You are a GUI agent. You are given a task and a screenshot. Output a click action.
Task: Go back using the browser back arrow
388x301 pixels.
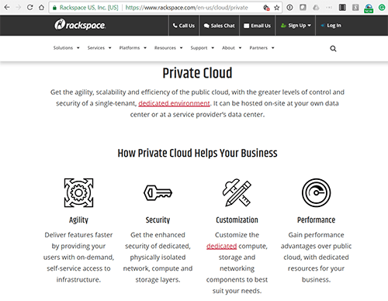(7, 7)
